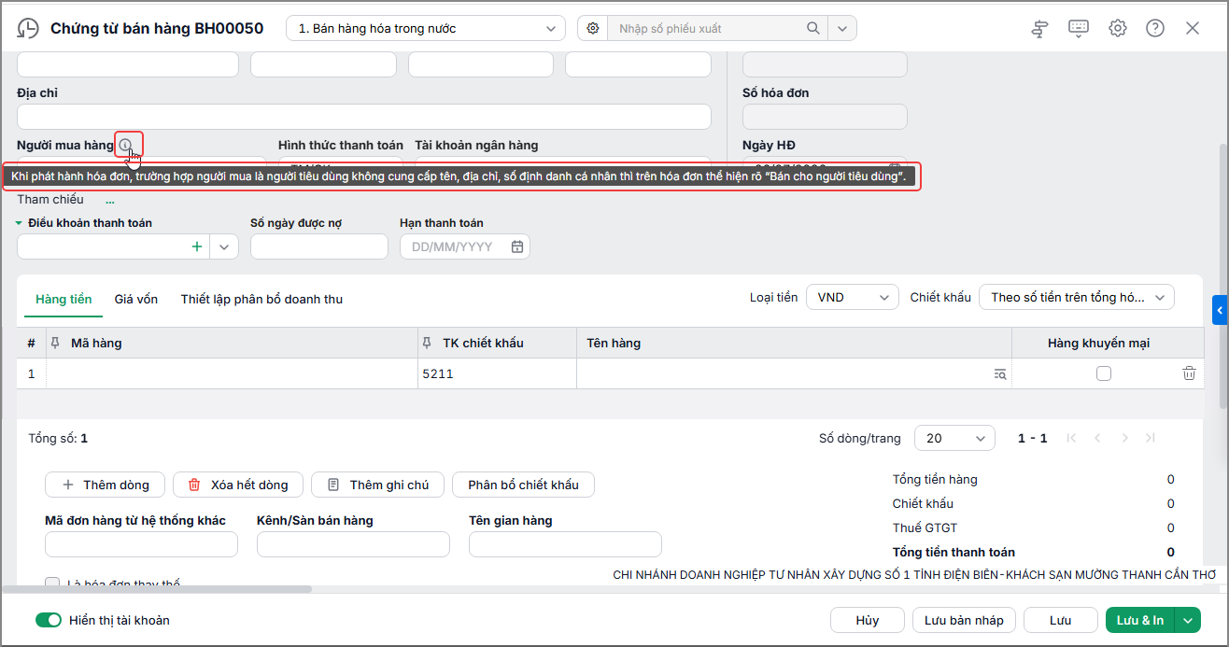Go to first page pagination icon
The width and height of the screenshot is (1229, 647).
1071,438
